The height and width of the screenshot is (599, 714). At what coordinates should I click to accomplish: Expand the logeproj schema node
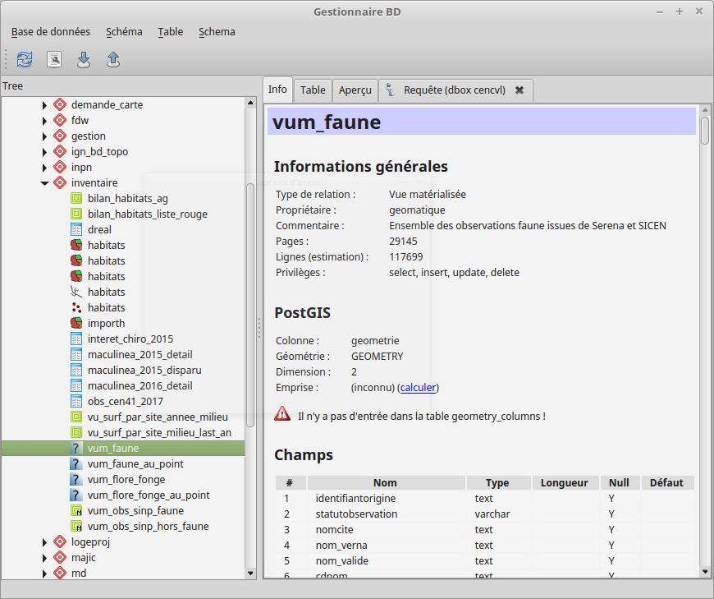[45, 542]
